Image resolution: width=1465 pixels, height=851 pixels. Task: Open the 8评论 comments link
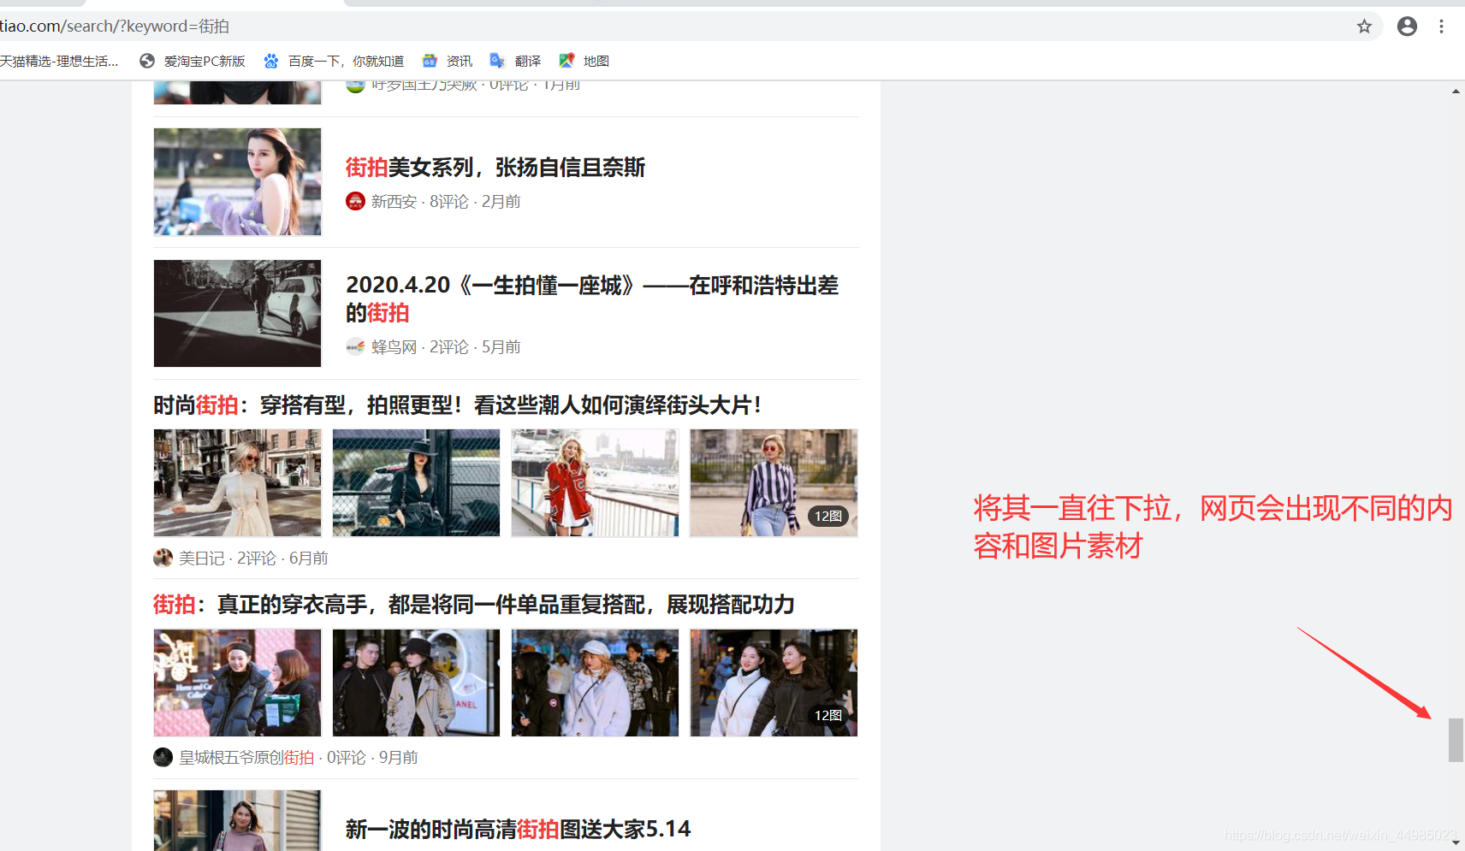click(x=449, y=201)
